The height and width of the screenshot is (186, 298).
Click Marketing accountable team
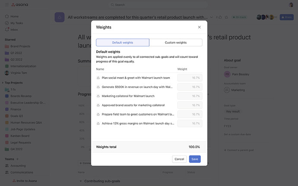click(x=235, y=90)
